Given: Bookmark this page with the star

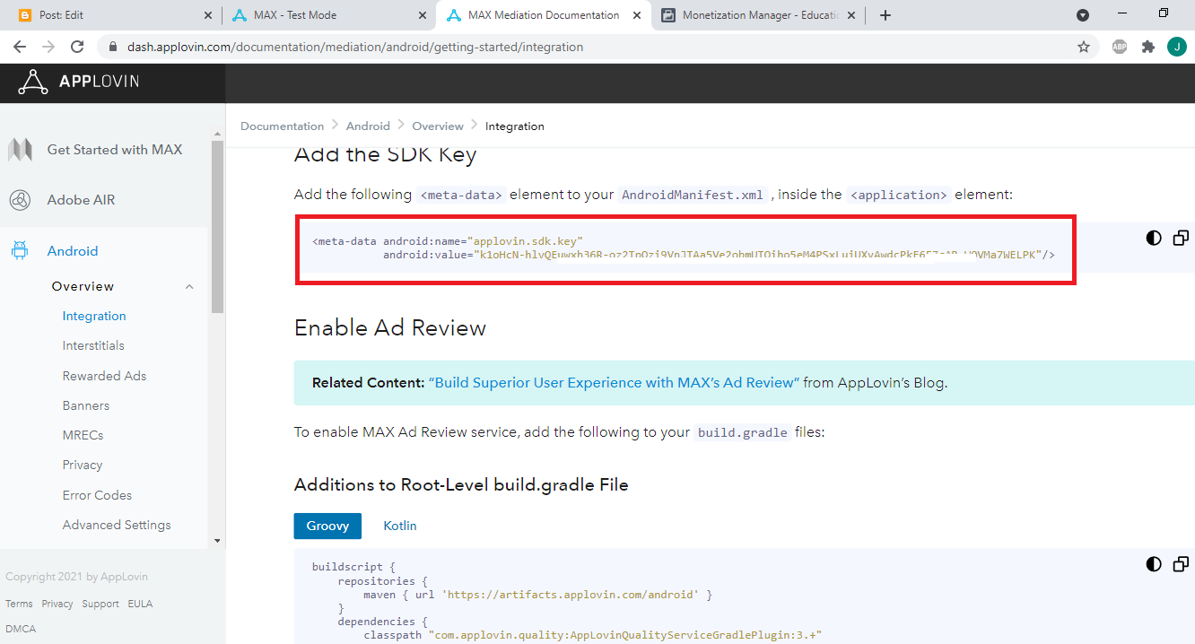Looking at the screenshot, I should coord(1084,47).
